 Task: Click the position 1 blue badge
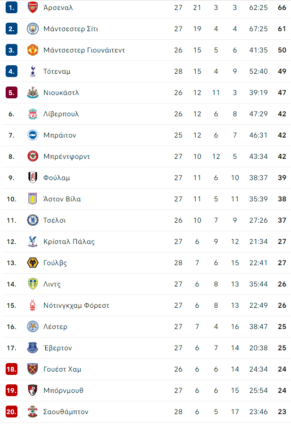pos(11,7)
